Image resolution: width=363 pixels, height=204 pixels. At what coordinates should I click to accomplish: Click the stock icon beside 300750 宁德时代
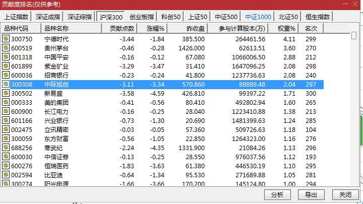tap(6, 39)
